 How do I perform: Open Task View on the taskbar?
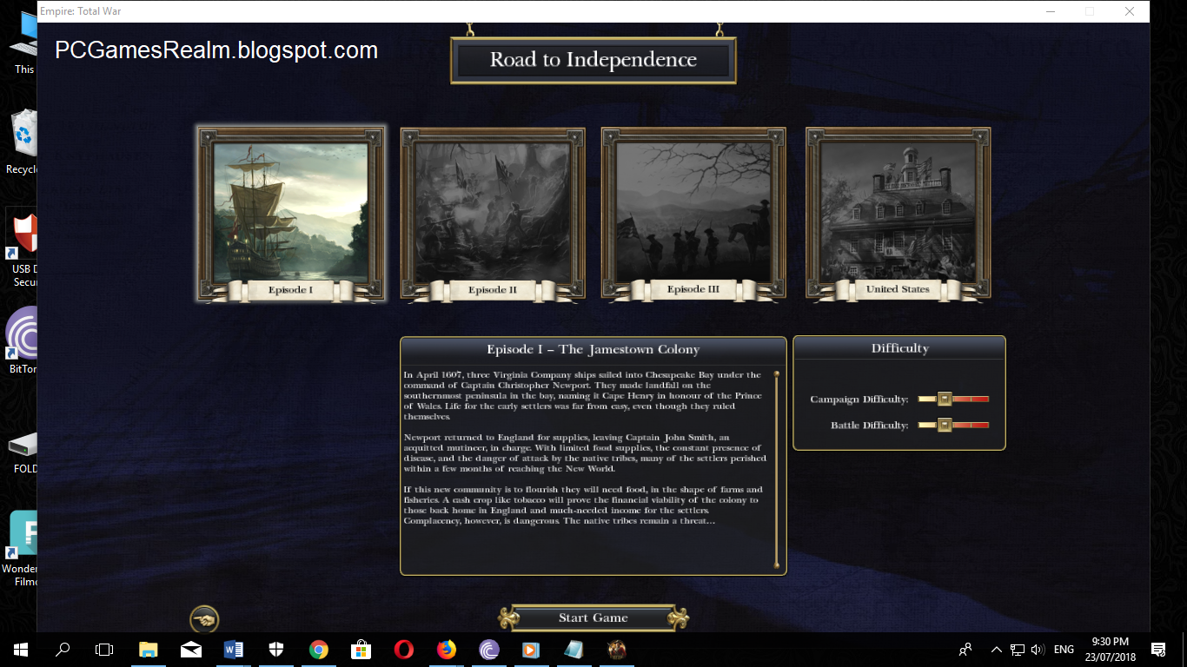(x=104, y=650)
